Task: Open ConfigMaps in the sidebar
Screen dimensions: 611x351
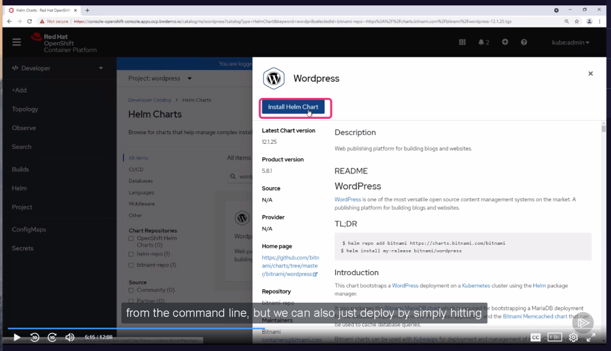Action: pos(29,230)
